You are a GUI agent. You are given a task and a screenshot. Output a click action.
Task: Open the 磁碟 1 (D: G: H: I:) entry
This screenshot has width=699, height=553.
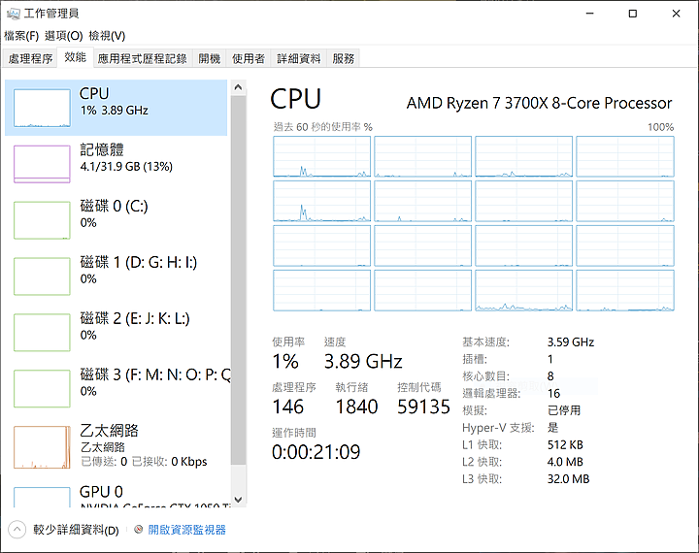point(117,276)
